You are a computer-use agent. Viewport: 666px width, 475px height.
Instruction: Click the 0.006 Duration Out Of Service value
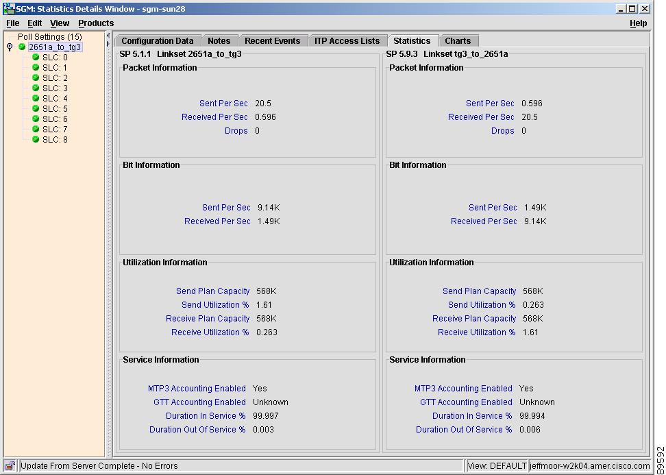(x=530, y=429)
